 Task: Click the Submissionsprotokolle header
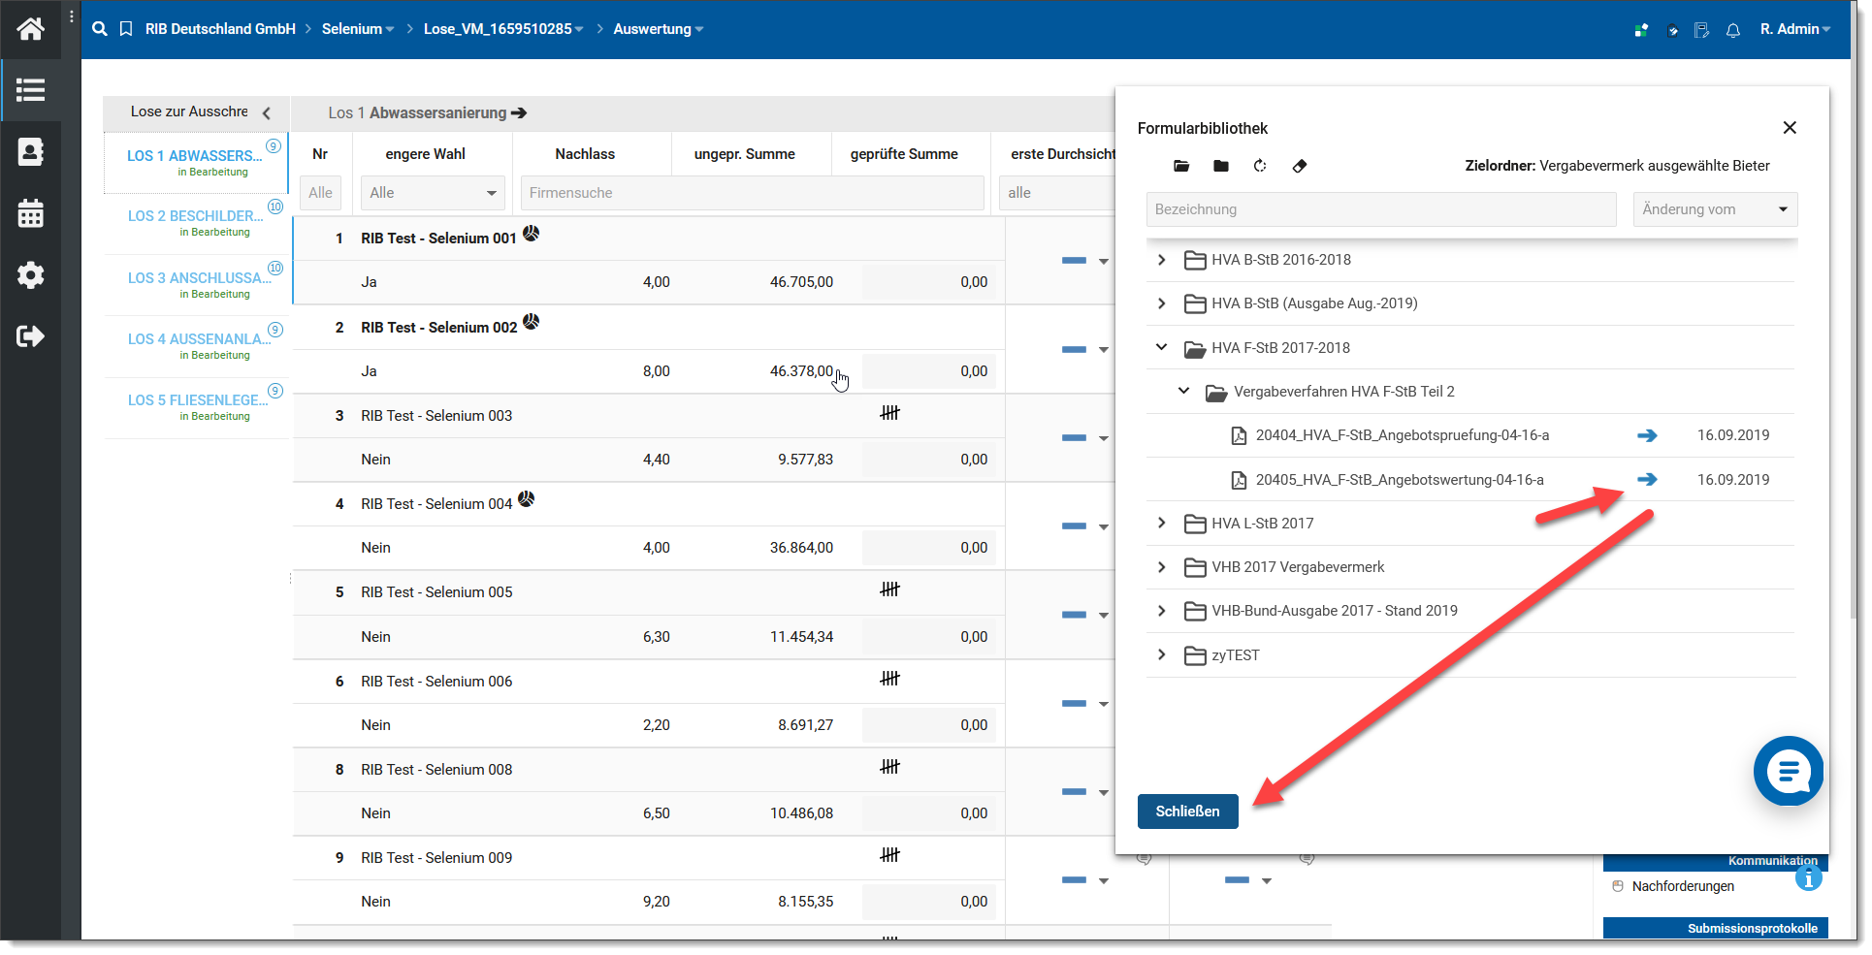(x=1715, y=928)
